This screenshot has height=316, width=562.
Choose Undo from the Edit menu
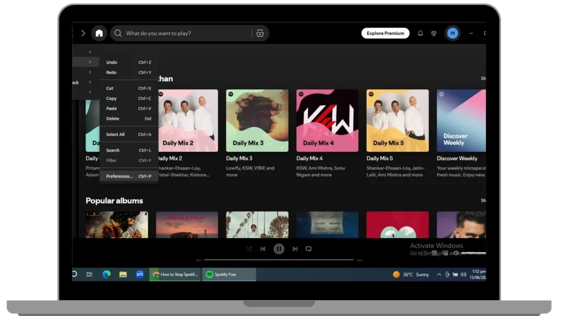pos(128,62)
